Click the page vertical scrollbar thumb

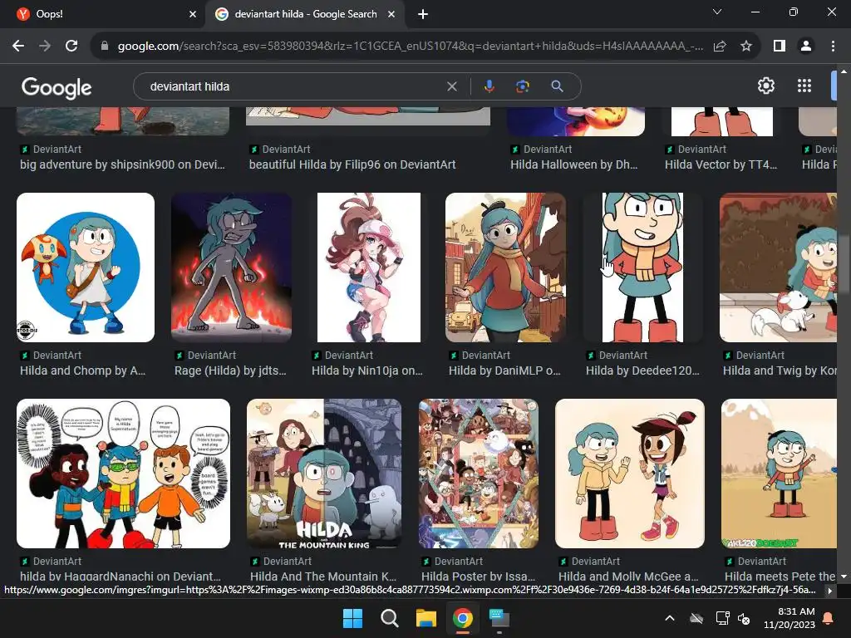(844, 265)
